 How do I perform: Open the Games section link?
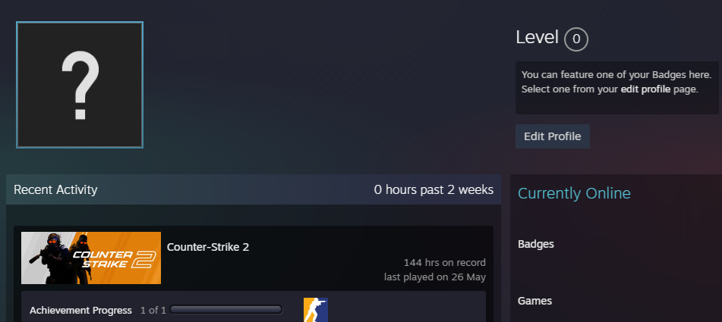(x=534, y=301)
